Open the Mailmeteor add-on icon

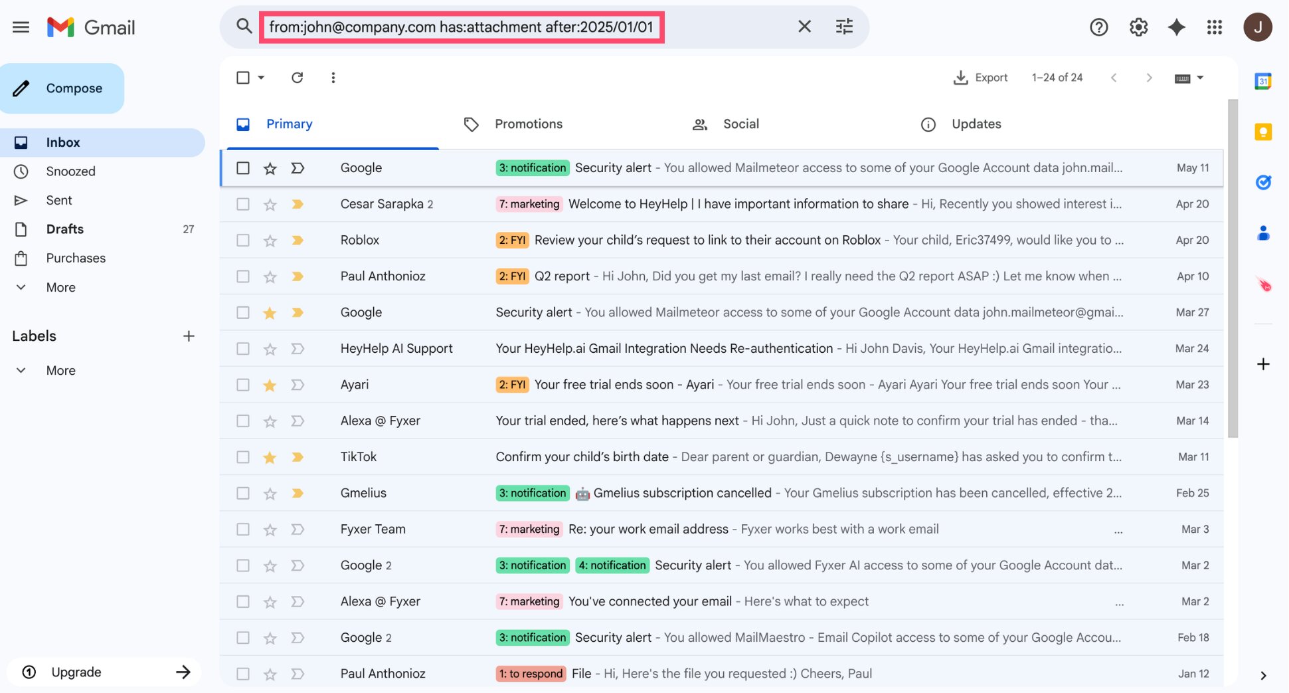click(1263, 285)
